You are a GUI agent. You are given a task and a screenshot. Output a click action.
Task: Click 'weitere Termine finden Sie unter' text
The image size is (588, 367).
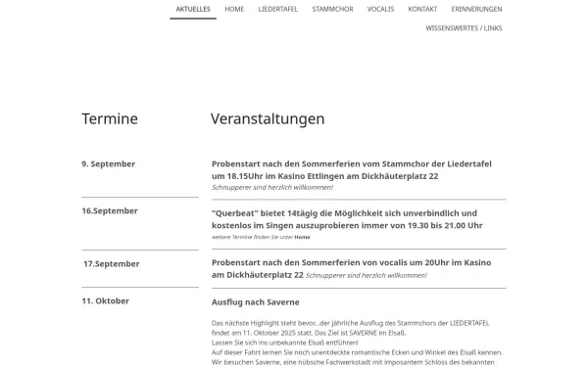[253, 237]
